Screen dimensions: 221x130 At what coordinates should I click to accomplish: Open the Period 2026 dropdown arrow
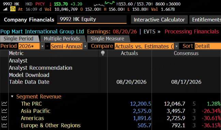click(x=42, y=46)
